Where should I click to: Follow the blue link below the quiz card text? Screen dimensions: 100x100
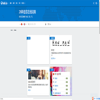coord(29,90)
